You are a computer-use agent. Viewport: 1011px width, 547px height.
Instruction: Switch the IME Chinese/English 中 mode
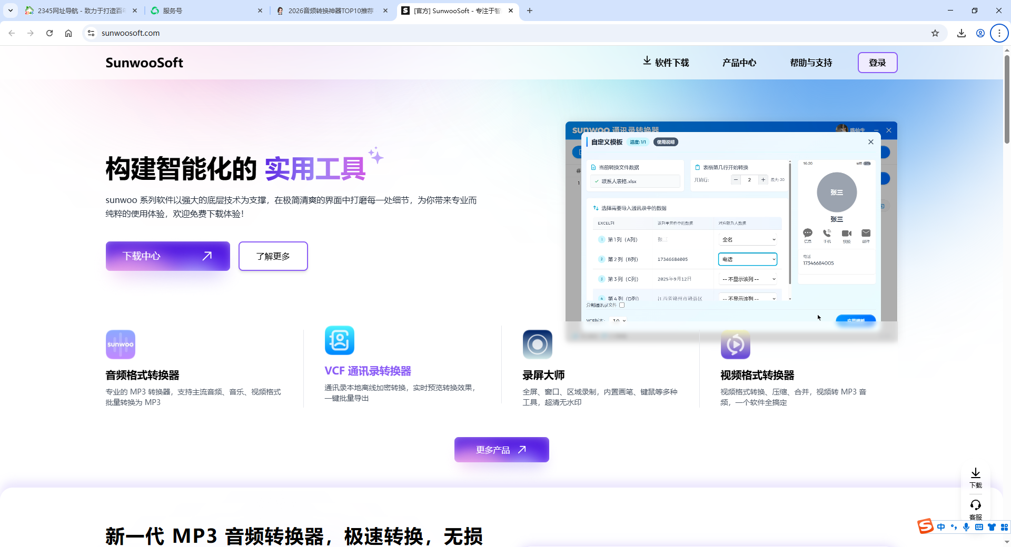pyautogui.click(x=941, y=527)
